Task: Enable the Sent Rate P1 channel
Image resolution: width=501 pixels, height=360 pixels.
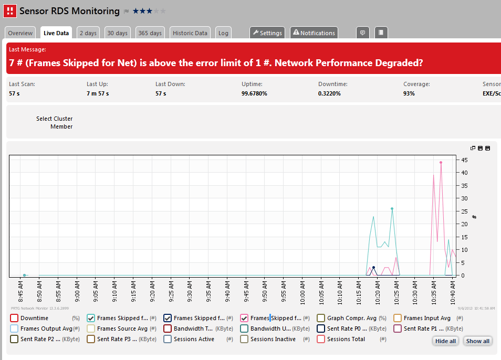Action: pos(398,329)
